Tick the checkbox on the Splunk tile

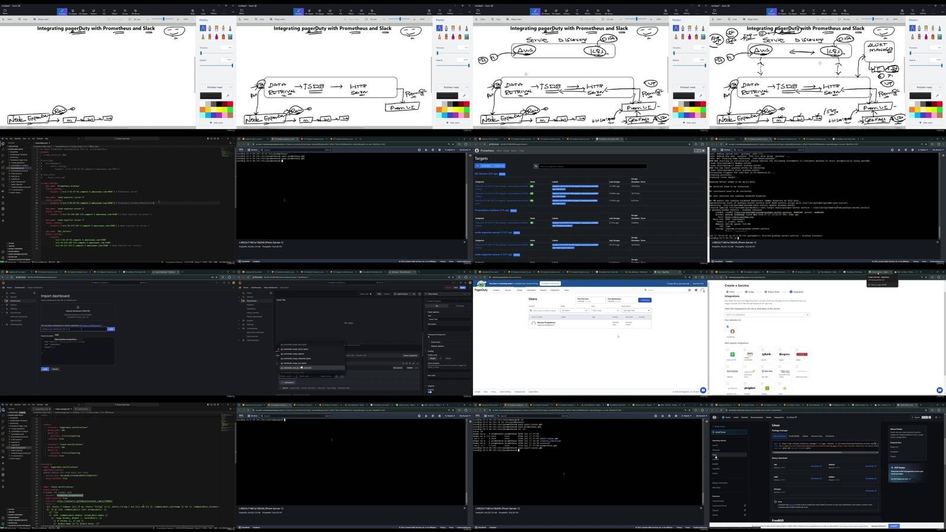coord(762,350)
